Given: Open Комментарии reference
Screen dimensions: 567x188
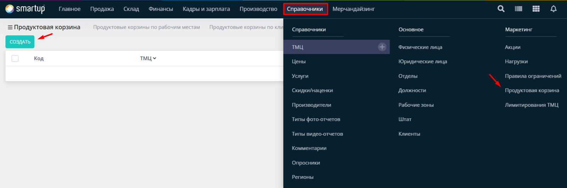Looking at the screenshot, I should (309, 148).
